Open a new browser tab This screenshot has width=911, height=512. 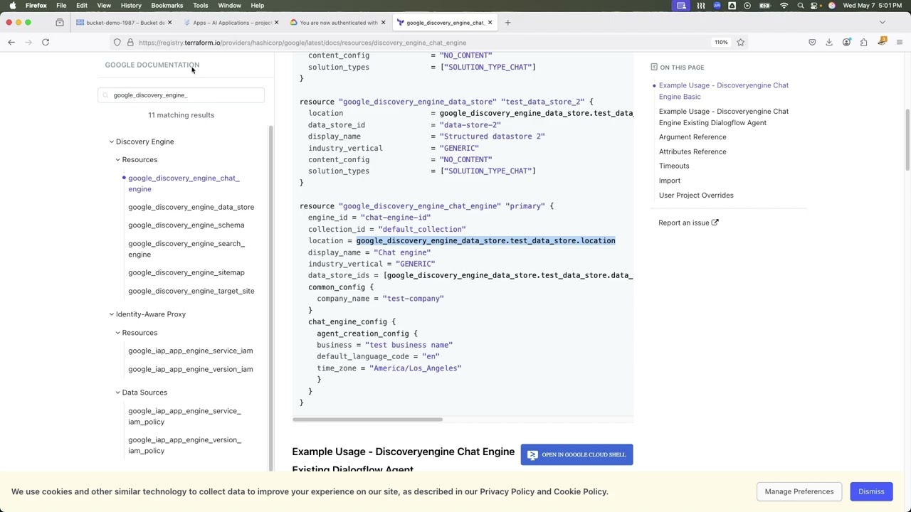(507, 23)
